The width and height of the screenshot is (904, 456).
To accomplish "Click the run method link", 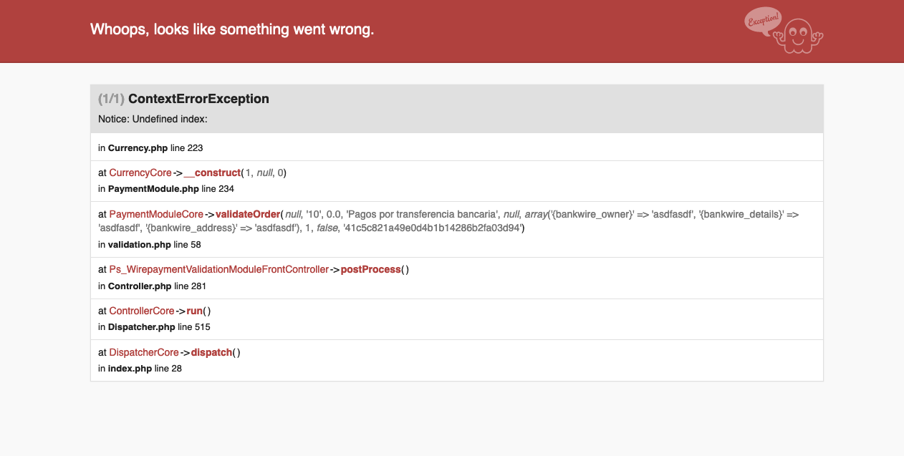I will [x=194, y=311].
